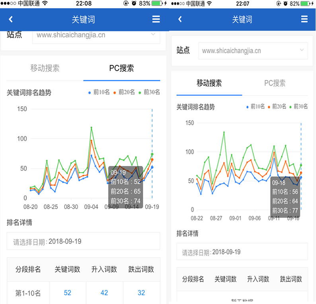Tap back arrow in left phone header
This screenshot has height=304, width=316.
(x=11, y=19)
